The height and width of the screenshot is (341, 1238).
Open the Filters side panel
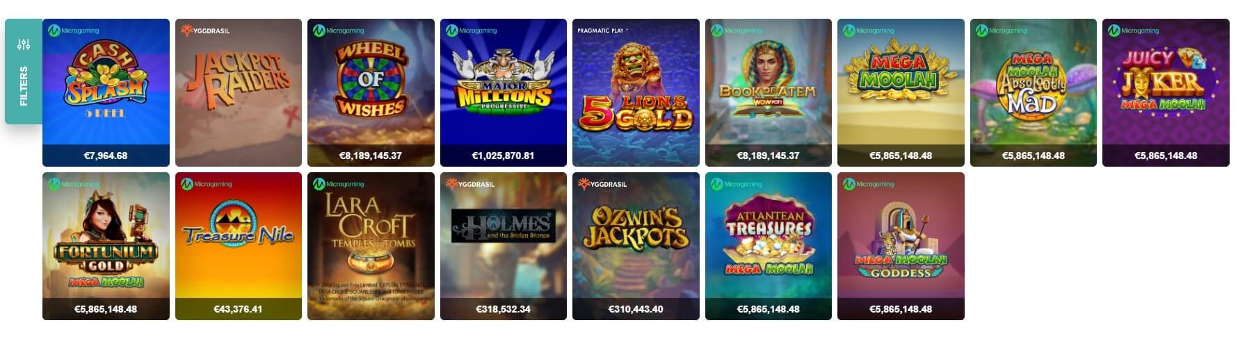tap(24, 72)
